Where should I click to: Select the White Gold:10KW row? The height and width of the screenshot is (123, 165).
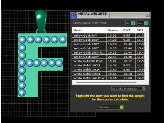(108, 70)
